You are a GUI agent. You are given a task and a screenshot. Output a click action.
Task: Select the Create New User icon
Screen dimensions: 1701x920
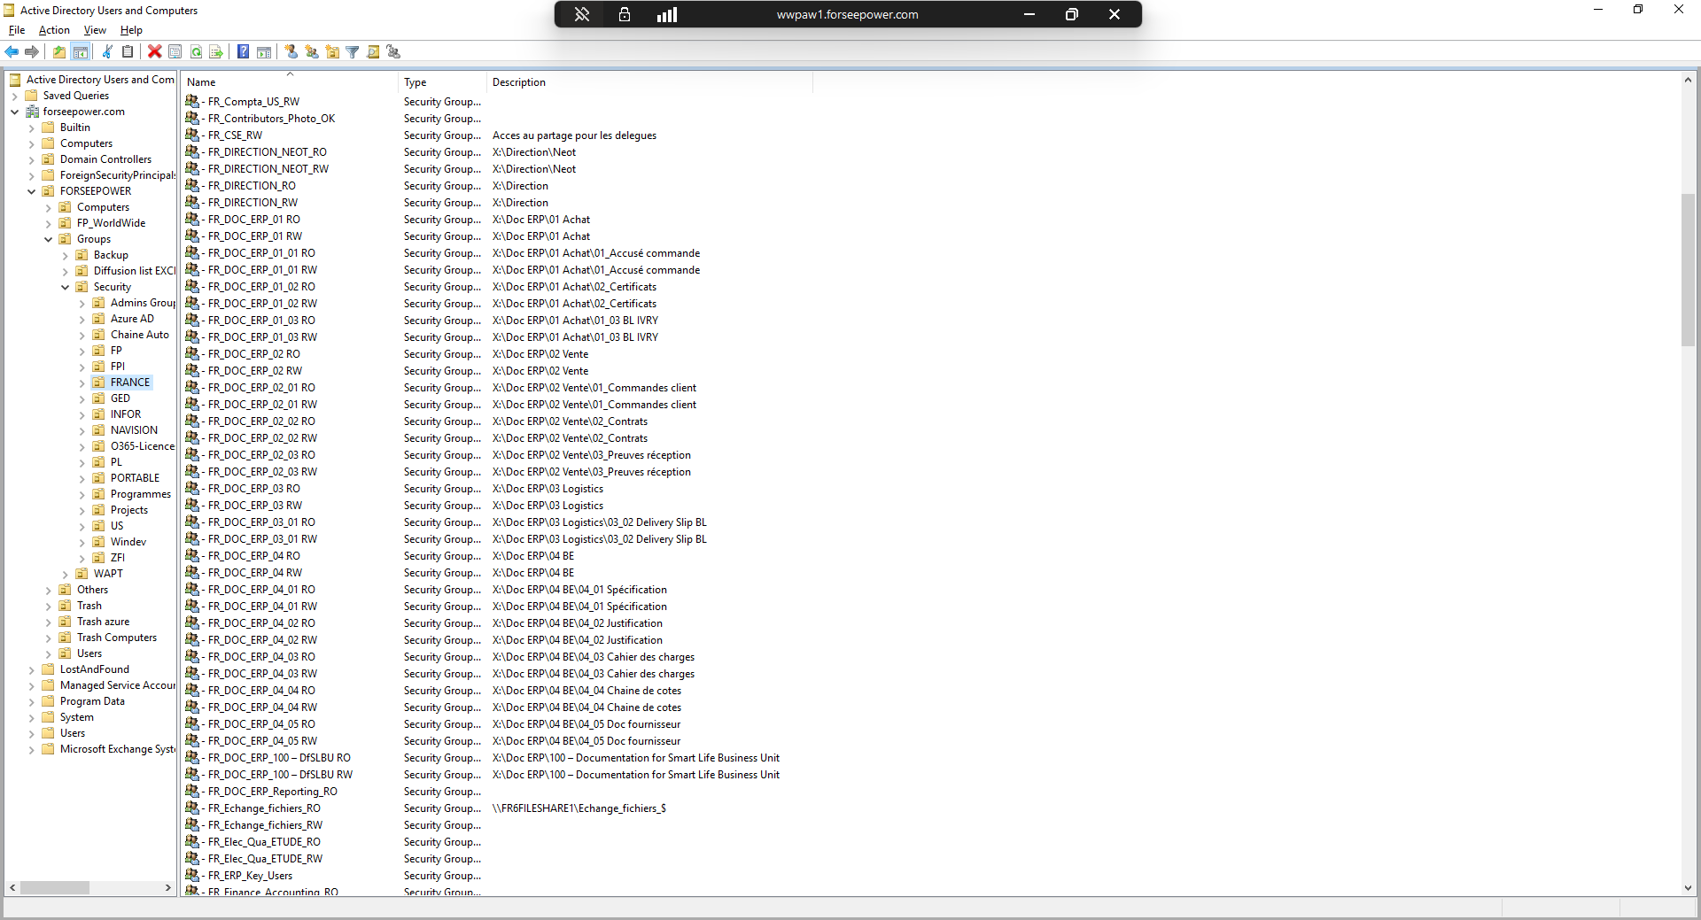[x=291, y=52]
